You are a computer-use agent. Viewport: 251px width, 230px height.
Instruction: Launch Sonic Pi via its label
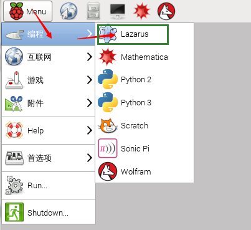135,149
